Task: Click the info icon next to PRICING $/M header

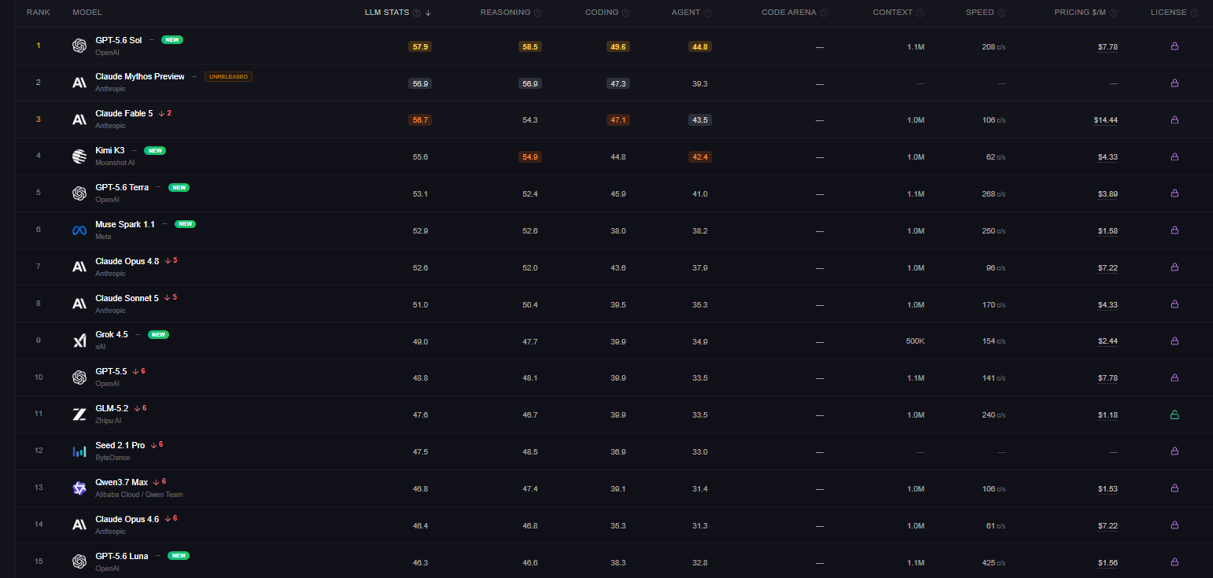Action: tap(1114, 13)
